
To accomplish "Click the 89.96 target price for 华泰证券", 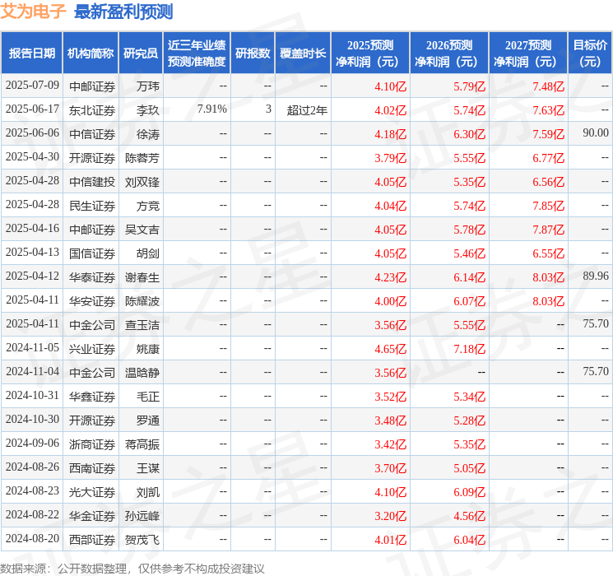I will (595, 276).
